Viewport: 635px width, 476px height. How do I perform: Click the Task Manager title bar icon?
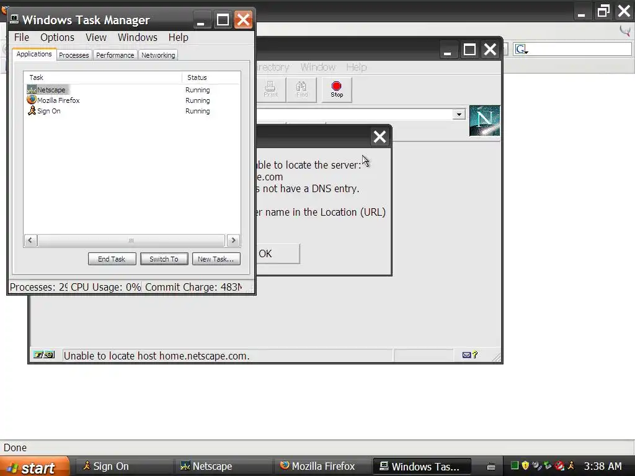pos(14,19)
